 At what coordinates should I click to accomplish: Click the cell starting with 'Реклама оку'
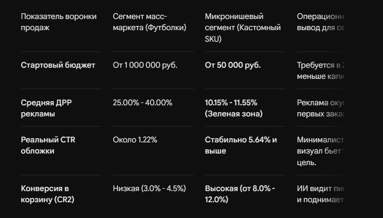pos(320,108)
